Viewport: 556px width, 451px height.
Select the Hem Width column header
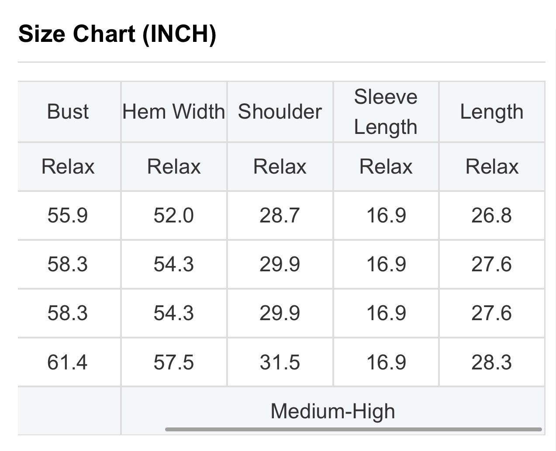point(174,112)
